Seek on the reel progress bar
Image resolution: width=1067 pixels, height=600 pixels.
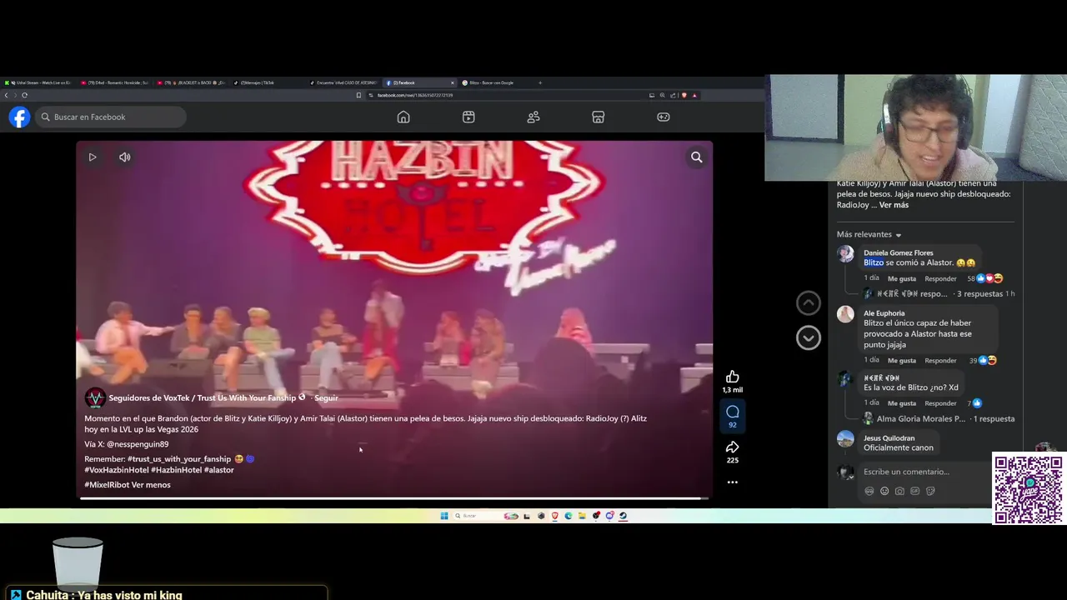[x=393, y=498]
